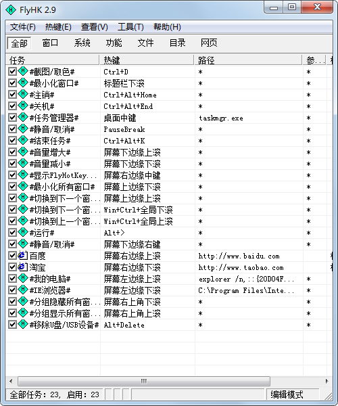Click the icon beside #我的电脑#
The image size is (338, 406).
click(x=23, y=278)
